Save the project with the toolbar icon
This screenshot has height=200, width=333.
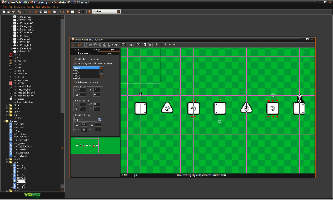pos(13,12)
